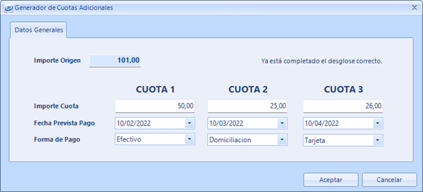
Task: Open Cuota 1 date picker dropdown arrow
Action: 189,123
